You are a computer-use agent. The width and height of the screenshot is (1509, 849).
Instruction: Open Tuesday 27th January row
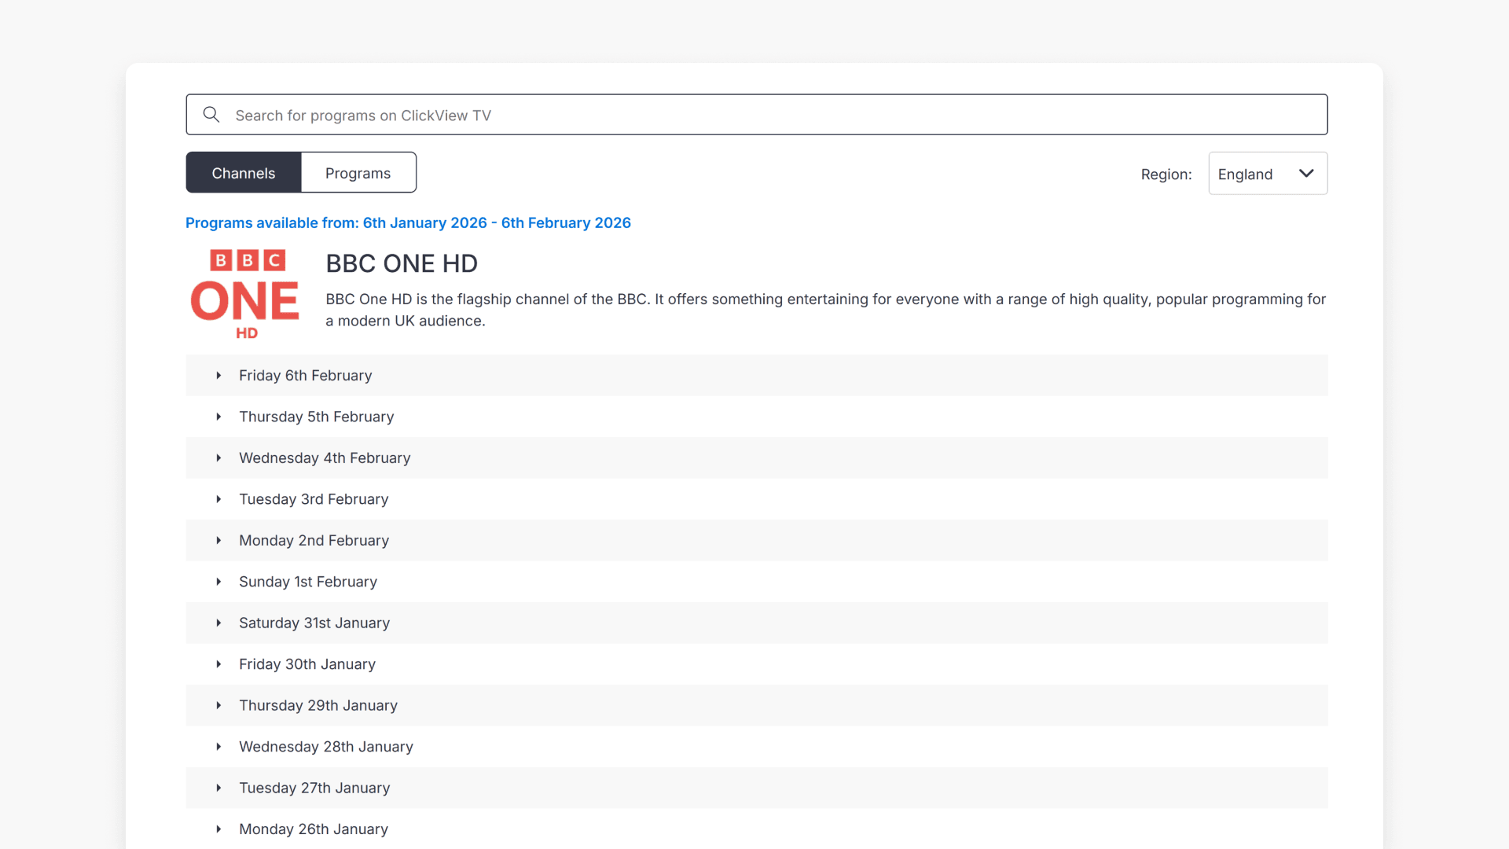[x=314, y=788]
